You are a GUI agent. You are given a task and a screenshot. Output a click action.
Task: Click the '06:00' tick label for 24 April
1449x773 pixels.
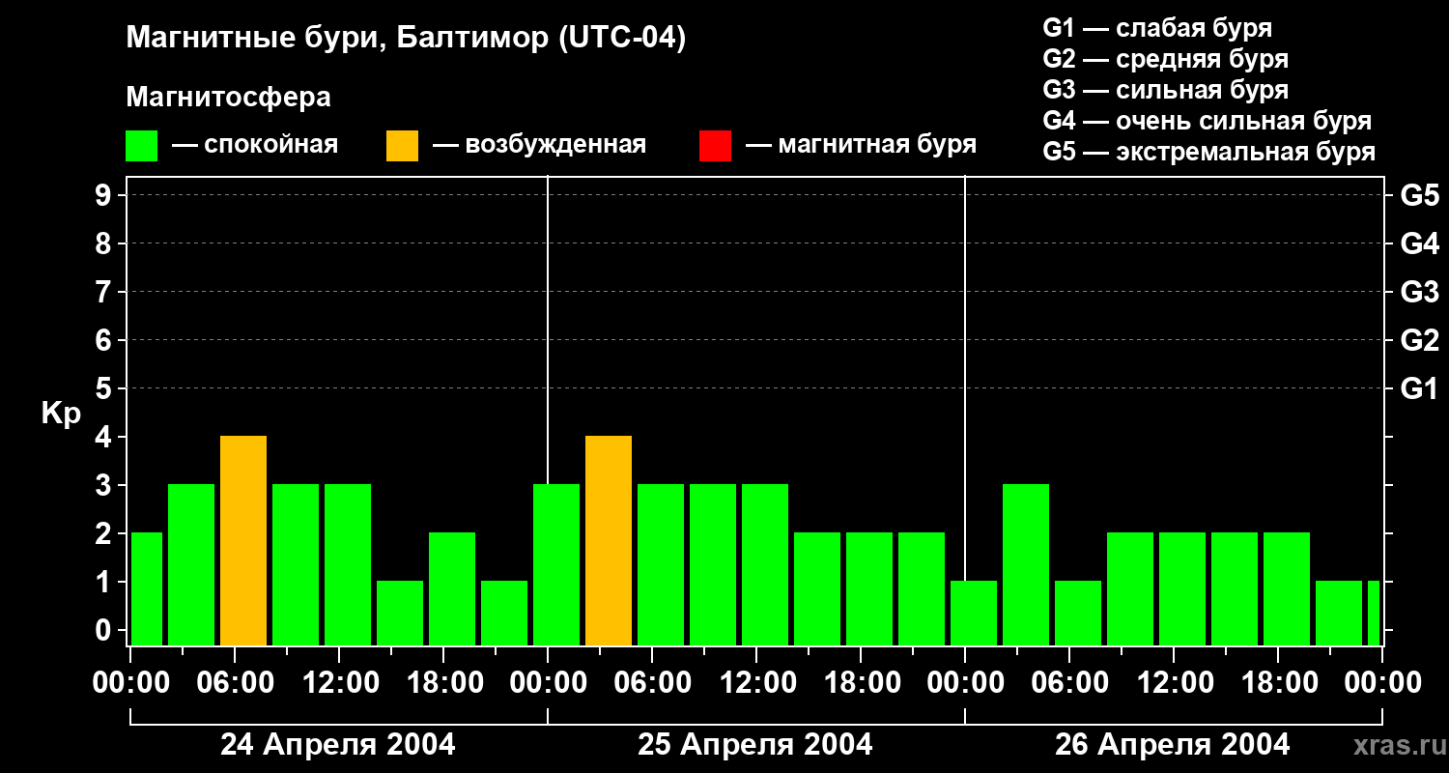[x=235, y=683]
